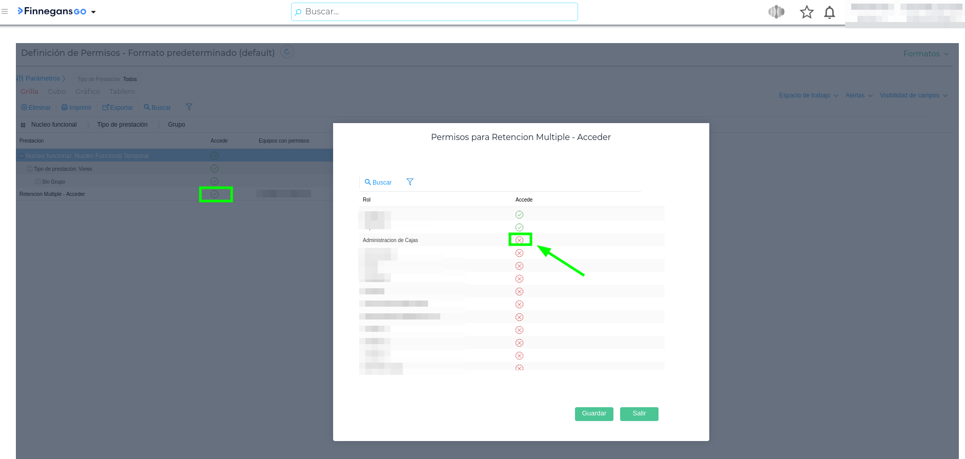
Task: Open Espacio de trabajo dropdown
Action: tap(808, 95)
